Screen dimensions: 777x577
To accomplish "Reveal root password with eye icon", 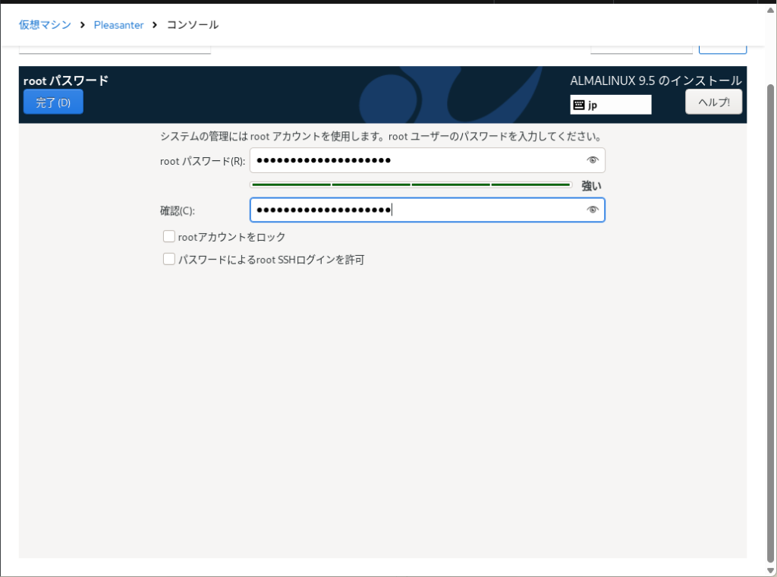I will click(x=593, y=160).
